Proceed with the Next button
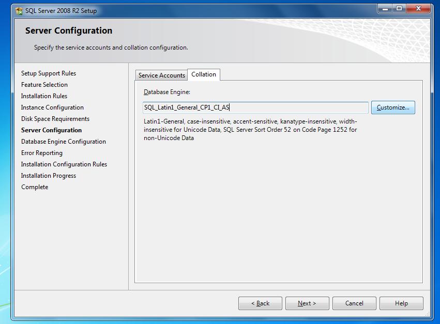Image resolution: width=440 pixels, height=324 pixels. [307, 303]
